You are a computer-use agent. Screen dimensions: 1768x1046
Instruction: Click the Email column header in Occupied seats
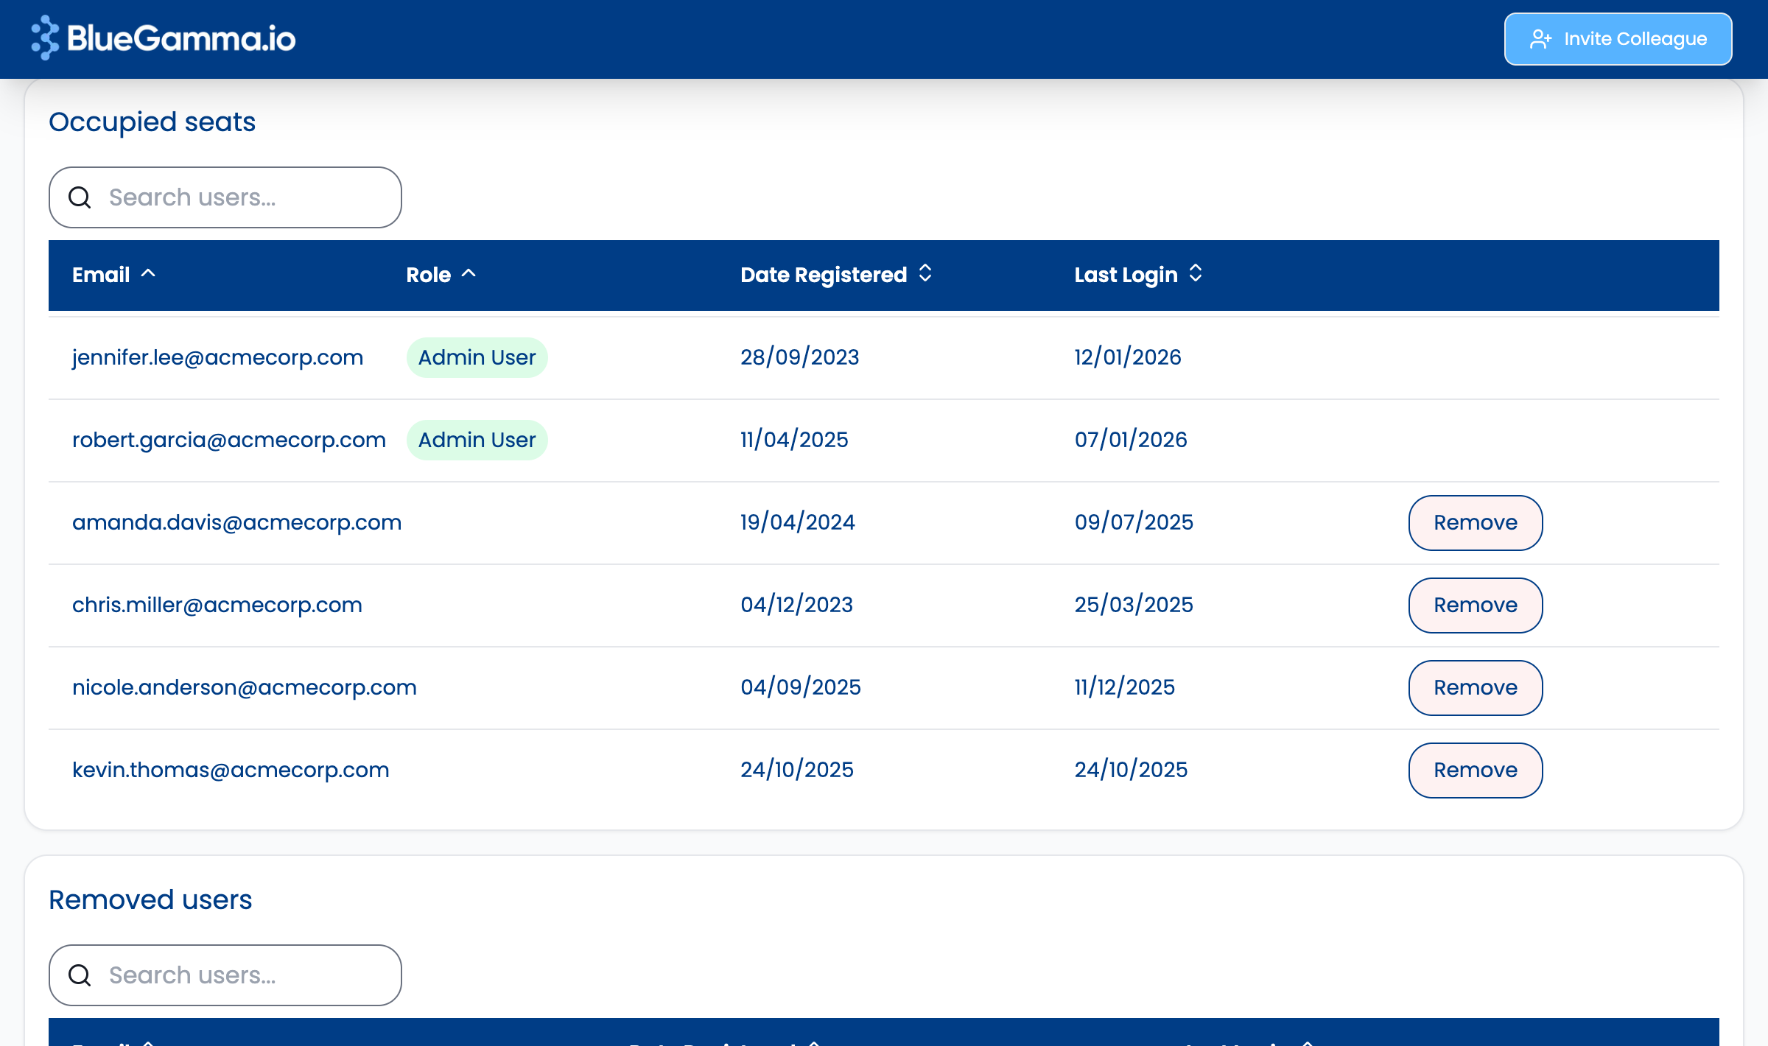(x=101, y=275)
